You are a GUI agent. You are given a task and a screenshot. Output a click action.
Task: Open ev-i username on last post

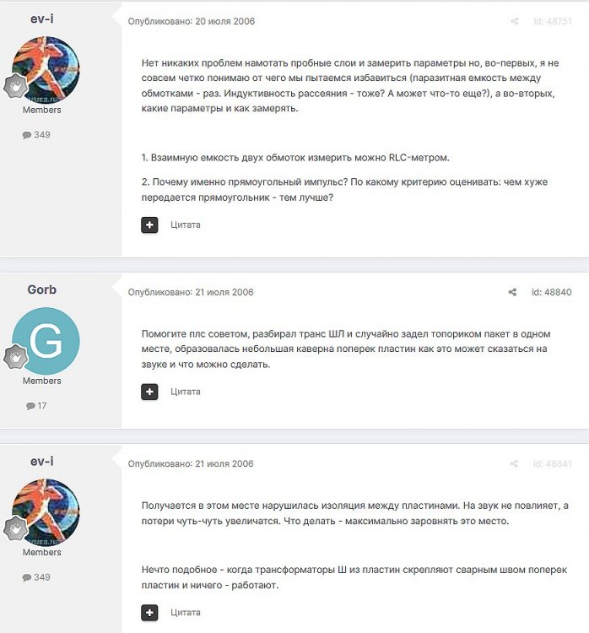click(42, 461)
